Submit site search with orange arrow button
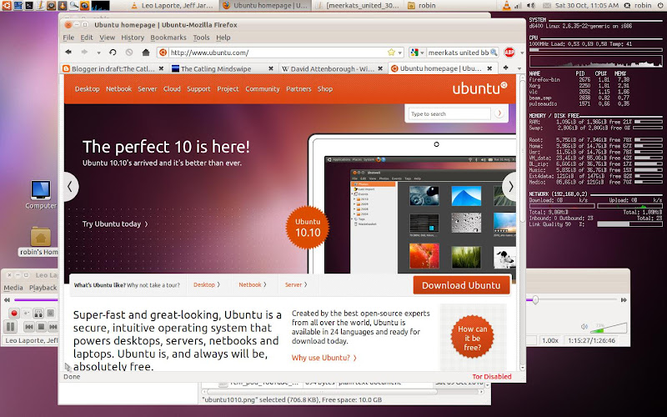Viewport: 667px width, 417px height. pyautogui.click(x=499, y=113)
